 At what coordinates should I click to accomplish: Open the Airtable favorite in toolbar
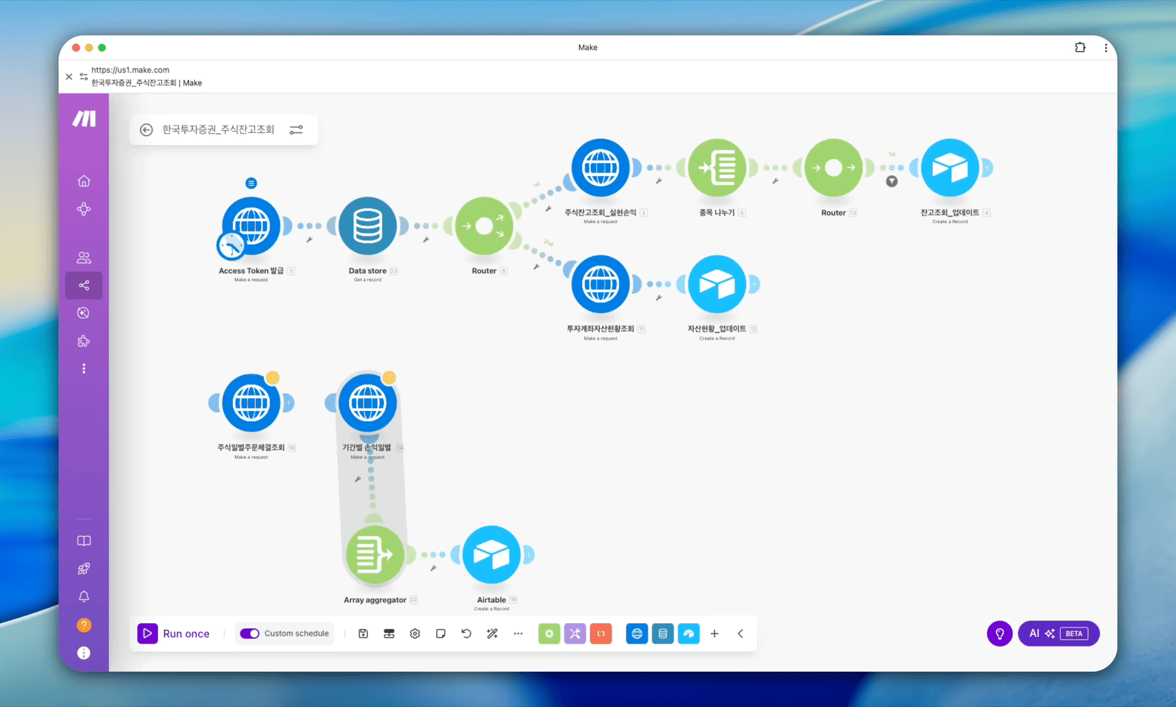click(x=689, y=634)
